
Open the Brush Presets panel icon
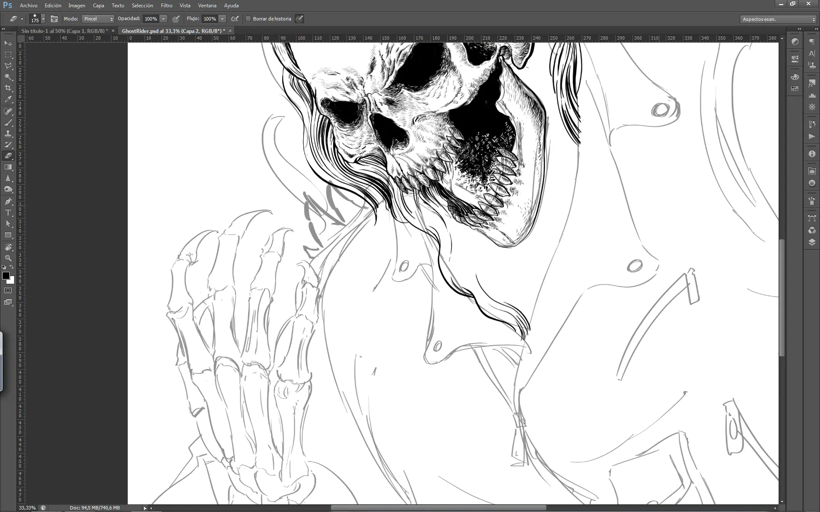coord(812,200)
